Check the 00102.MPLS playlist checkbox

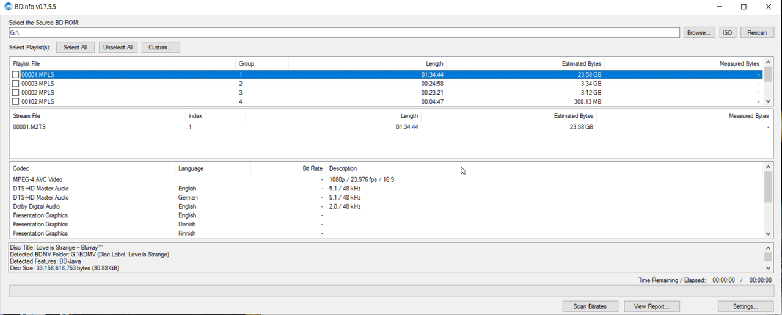coord(16,102)
